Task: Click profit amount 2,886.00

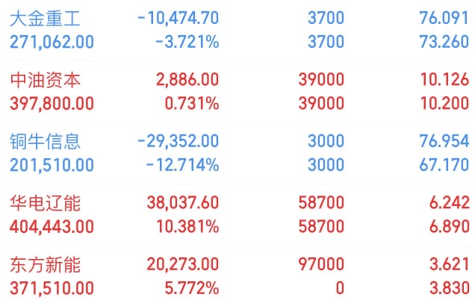Action: (187, 79)
